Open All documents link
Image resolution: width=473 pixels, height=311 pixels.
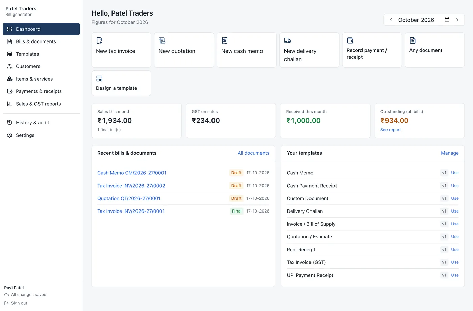253,153
